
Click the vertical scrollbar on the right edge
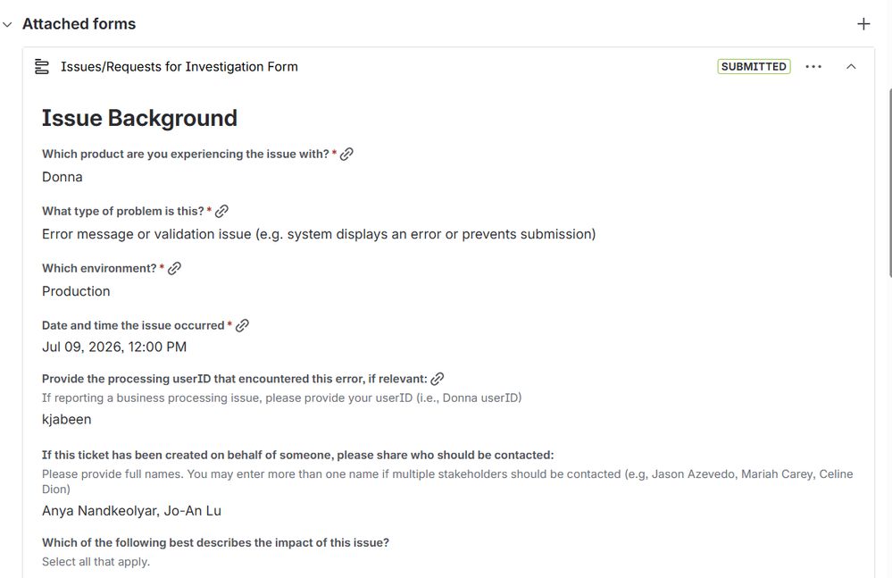tap(888, 182)
